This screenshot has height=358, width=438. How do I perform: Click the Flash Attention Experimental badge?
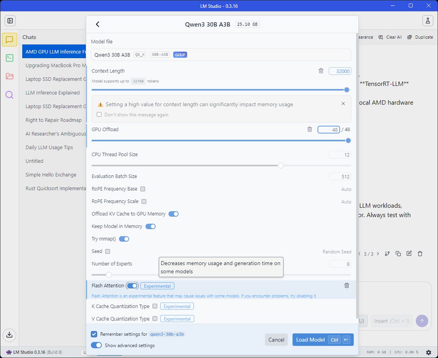[x=157, y=286]
